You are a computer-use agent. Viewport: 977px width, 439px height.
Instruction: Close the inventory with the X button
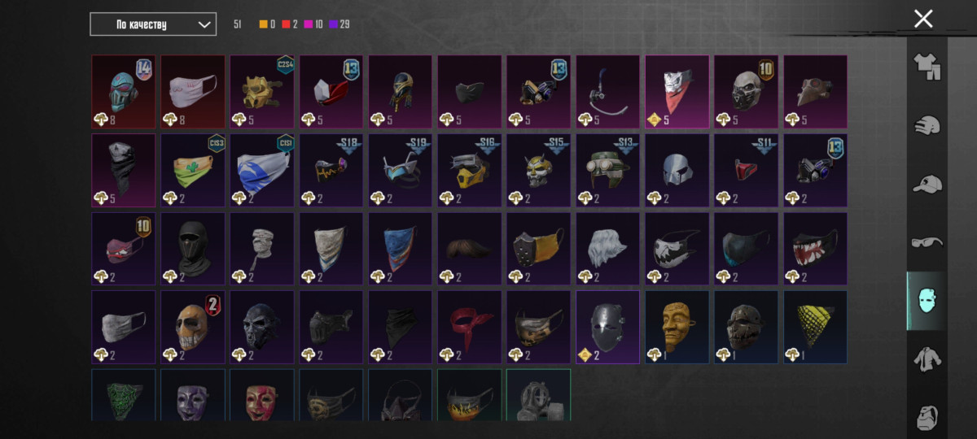[x=923, y=19]
